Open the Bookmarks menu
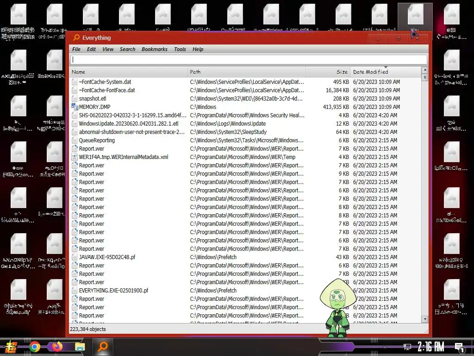The height and width of the screenshot is (356, 474). (155, 49)
